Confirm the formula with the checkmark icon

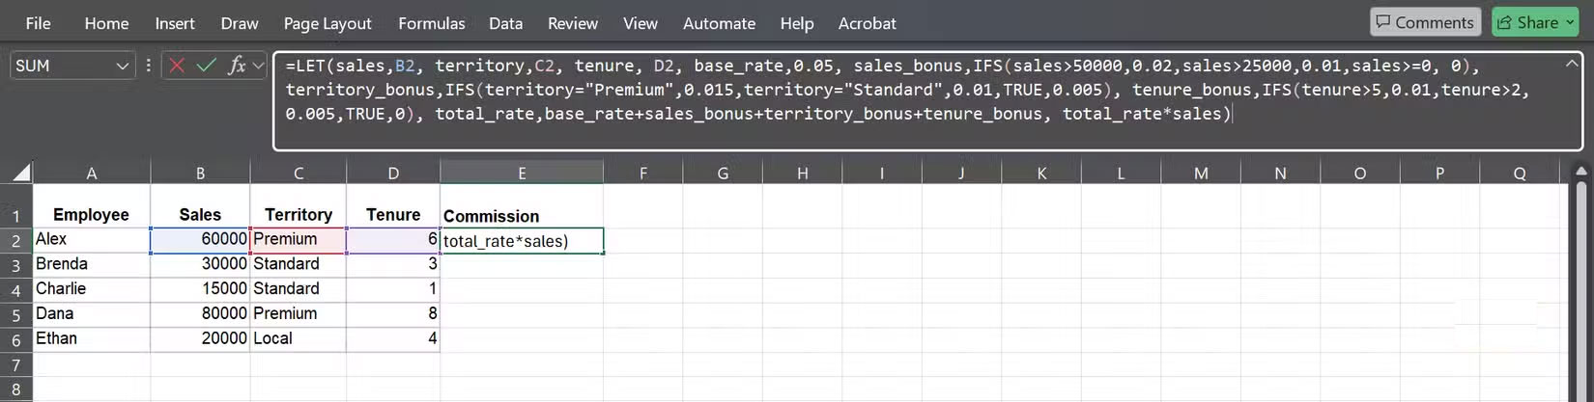pyautogui.click(x=206, y=66)
